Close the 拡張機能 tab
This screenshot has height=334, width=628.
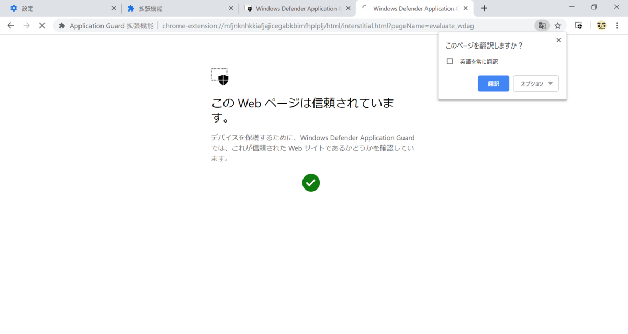[x=231, y=8]
